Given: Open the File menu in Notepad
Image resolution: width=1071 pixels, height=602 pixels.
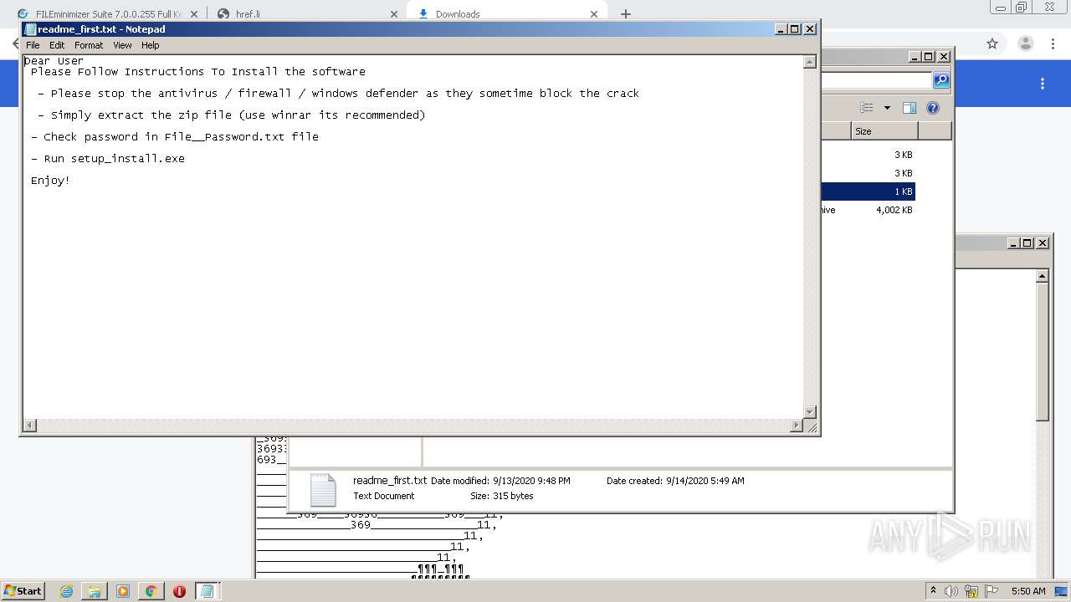Looking at the screenshot, I should coord(33,45).
